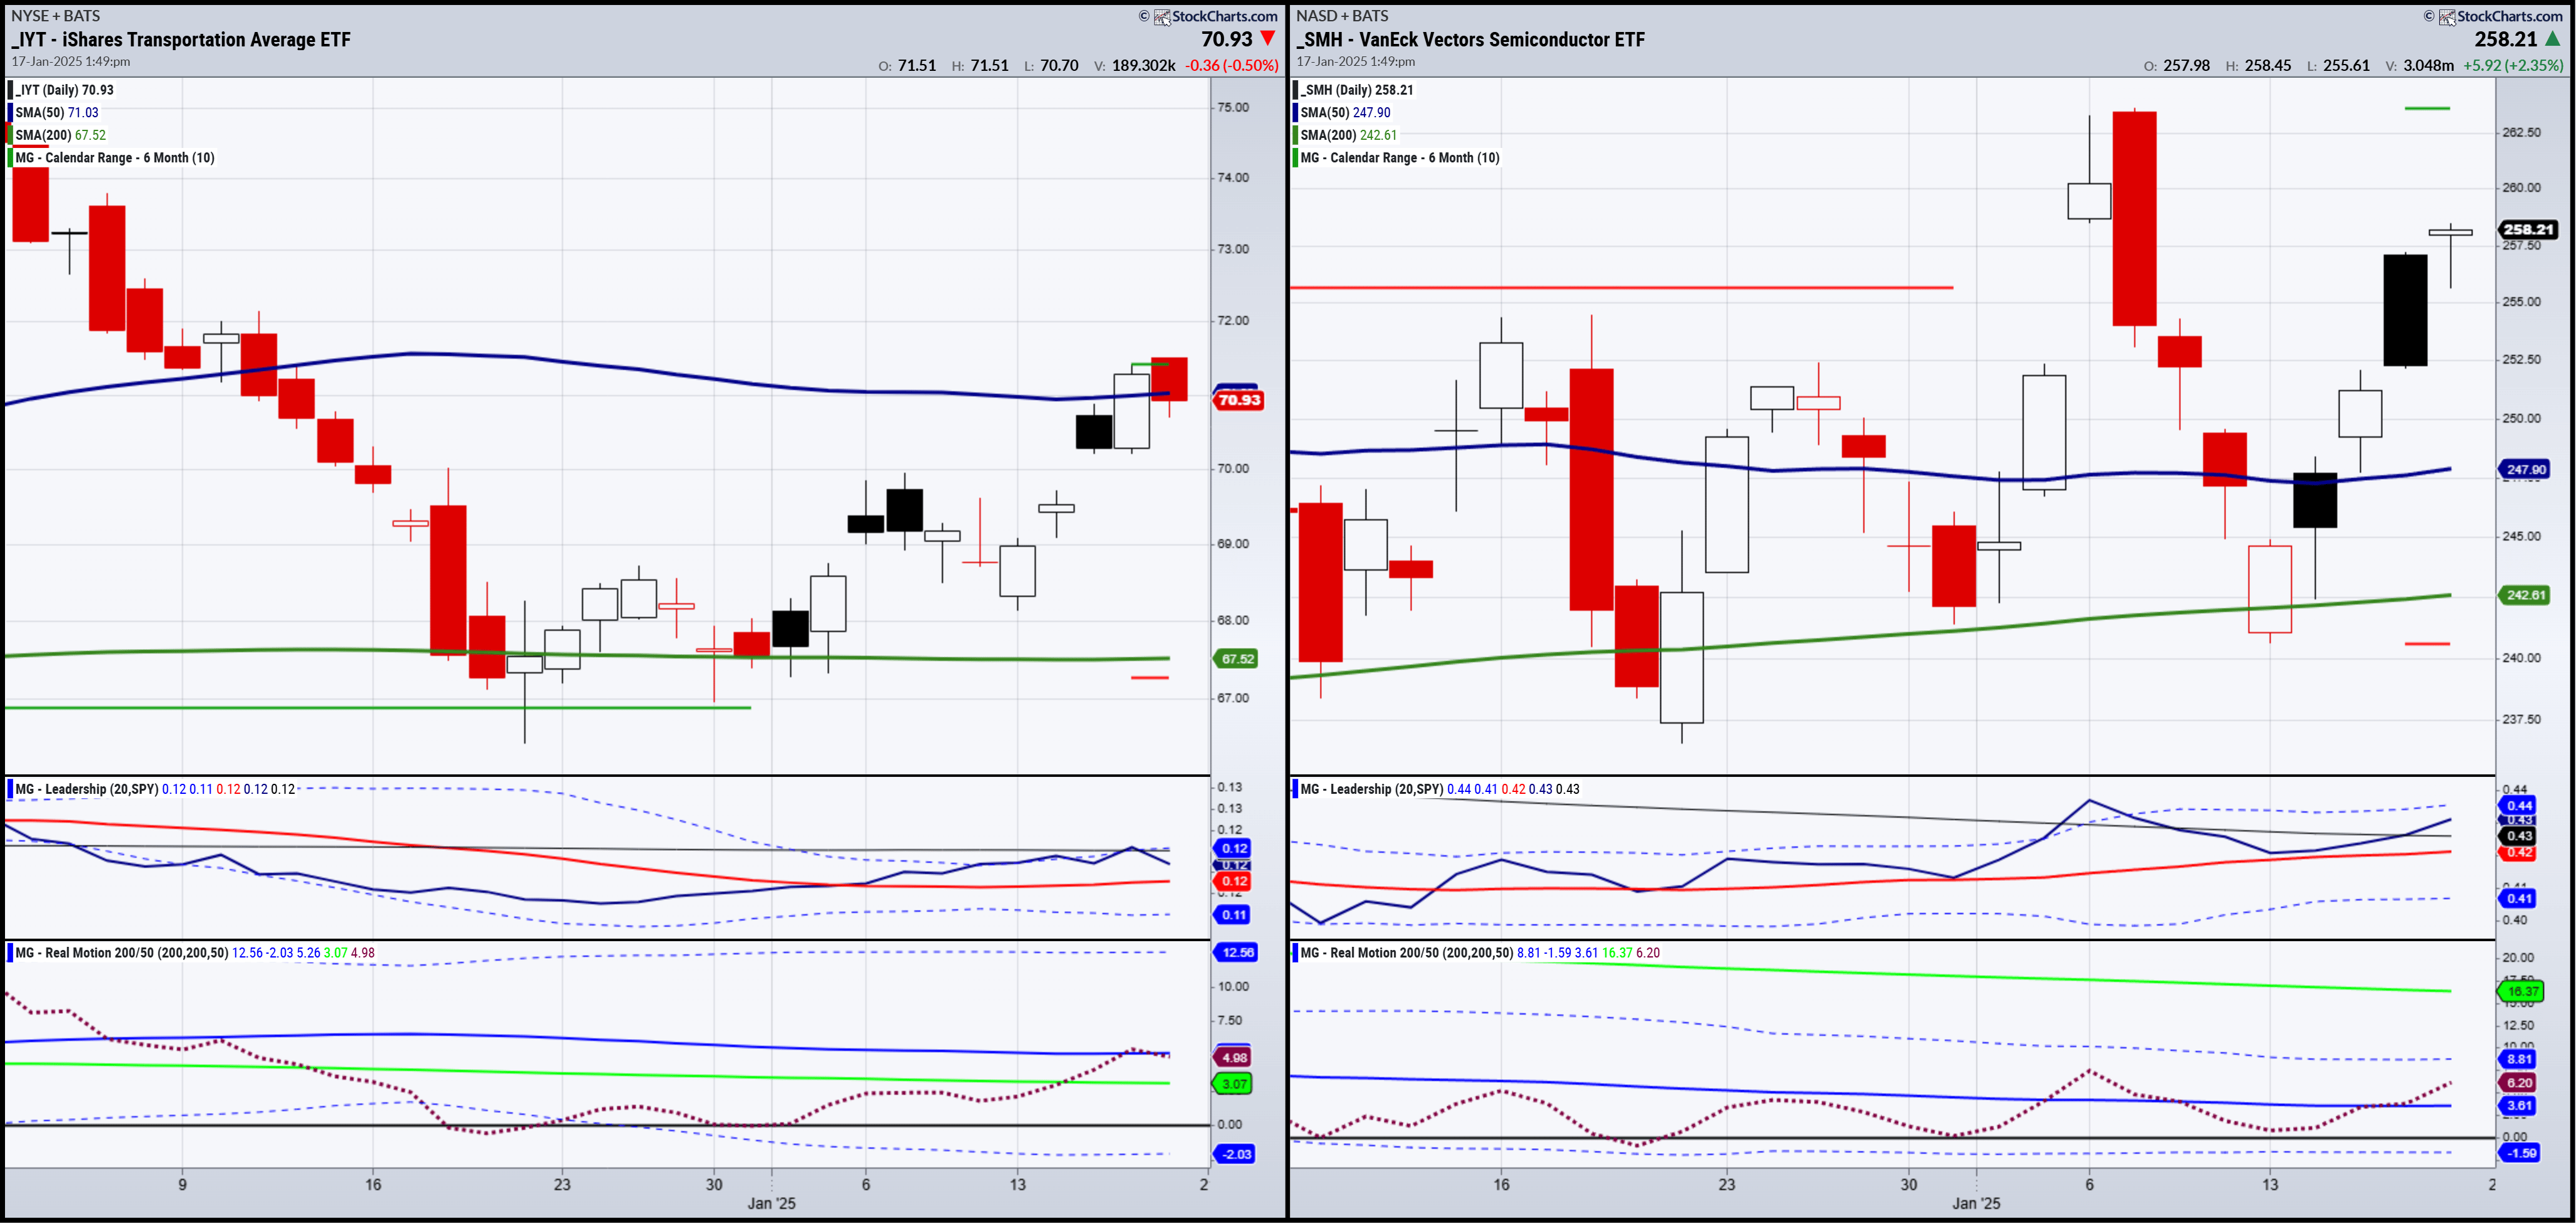Click IYT's open value 71.51

pyautogui.click(x=917, y=65)
